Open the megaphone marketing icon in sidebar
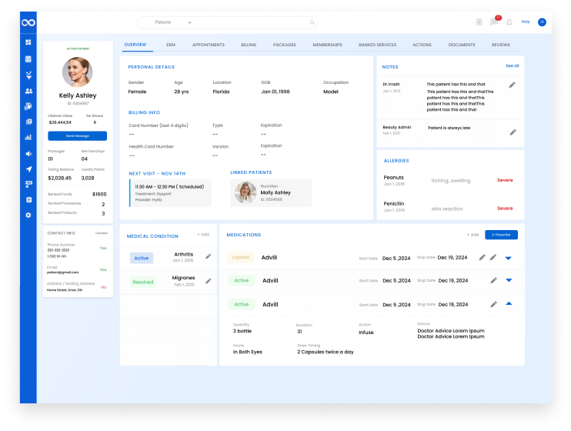This screenshot has height=431, width=571. point(28,154)
